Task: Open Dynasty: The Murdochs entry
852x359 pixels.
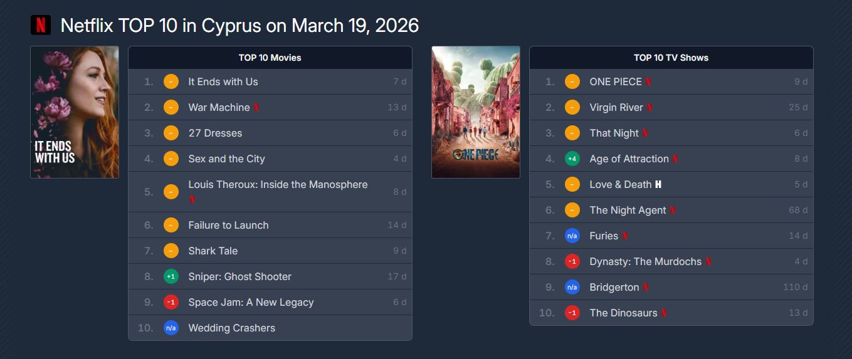Action: tap(645, 262)
